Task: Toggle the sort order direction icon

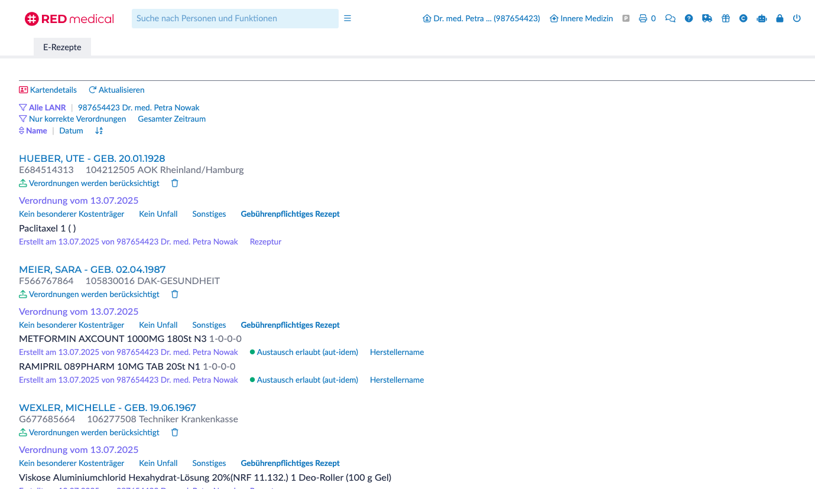Action: (99, 131)
